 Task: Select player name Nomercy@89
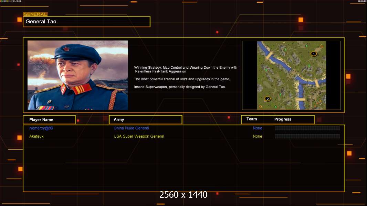tap(41, 128)
